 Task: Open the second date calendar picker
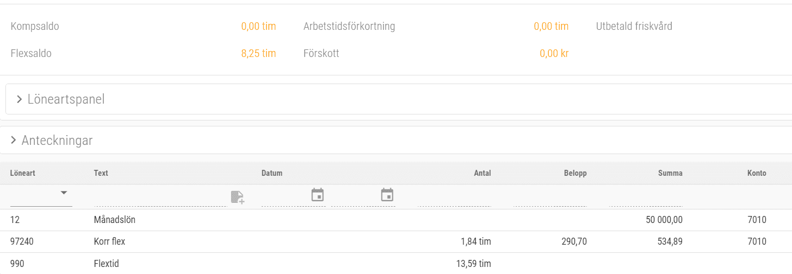pos(387,195)
